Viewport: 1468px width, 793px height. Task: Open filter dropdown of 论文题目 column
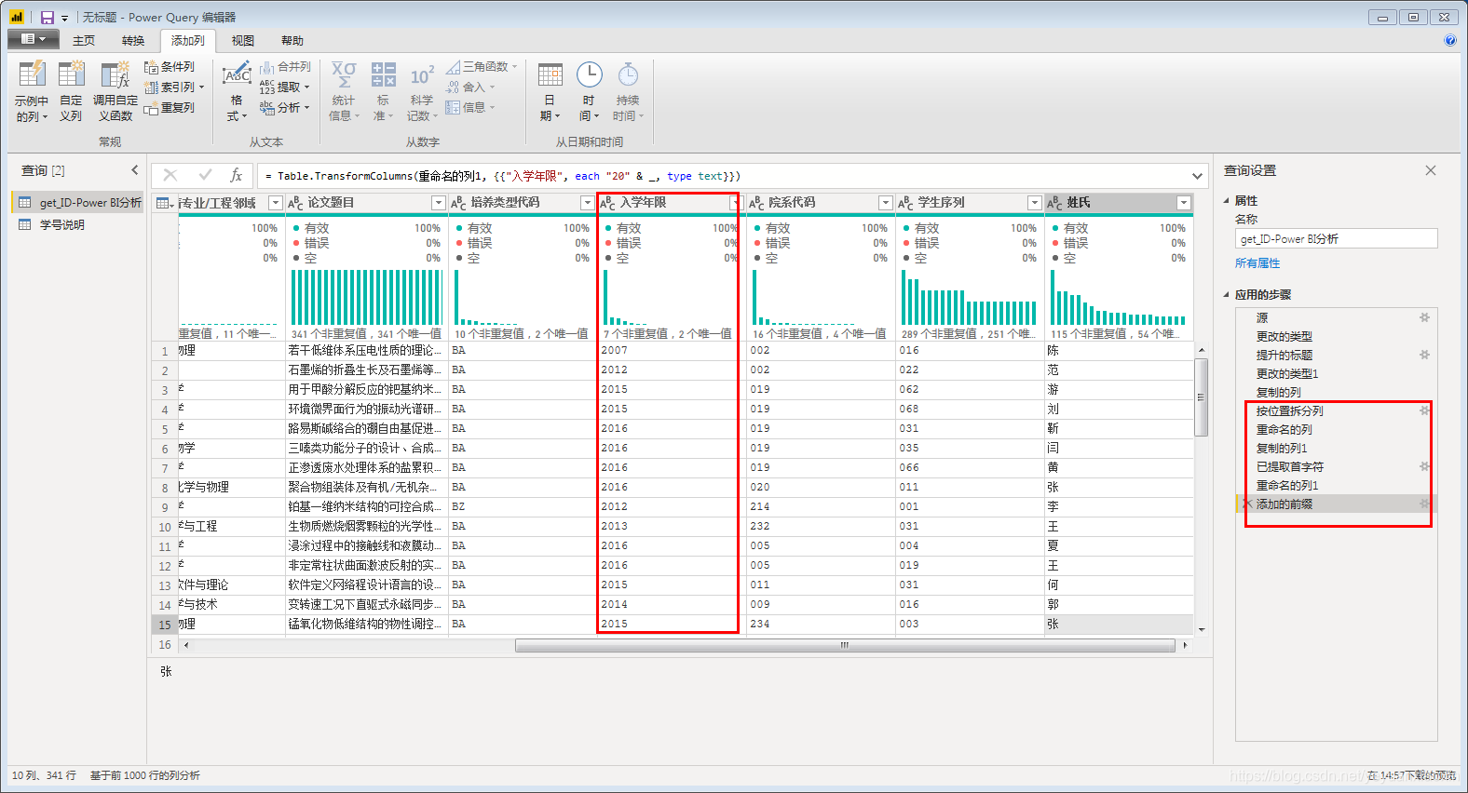tap(438, 203)
